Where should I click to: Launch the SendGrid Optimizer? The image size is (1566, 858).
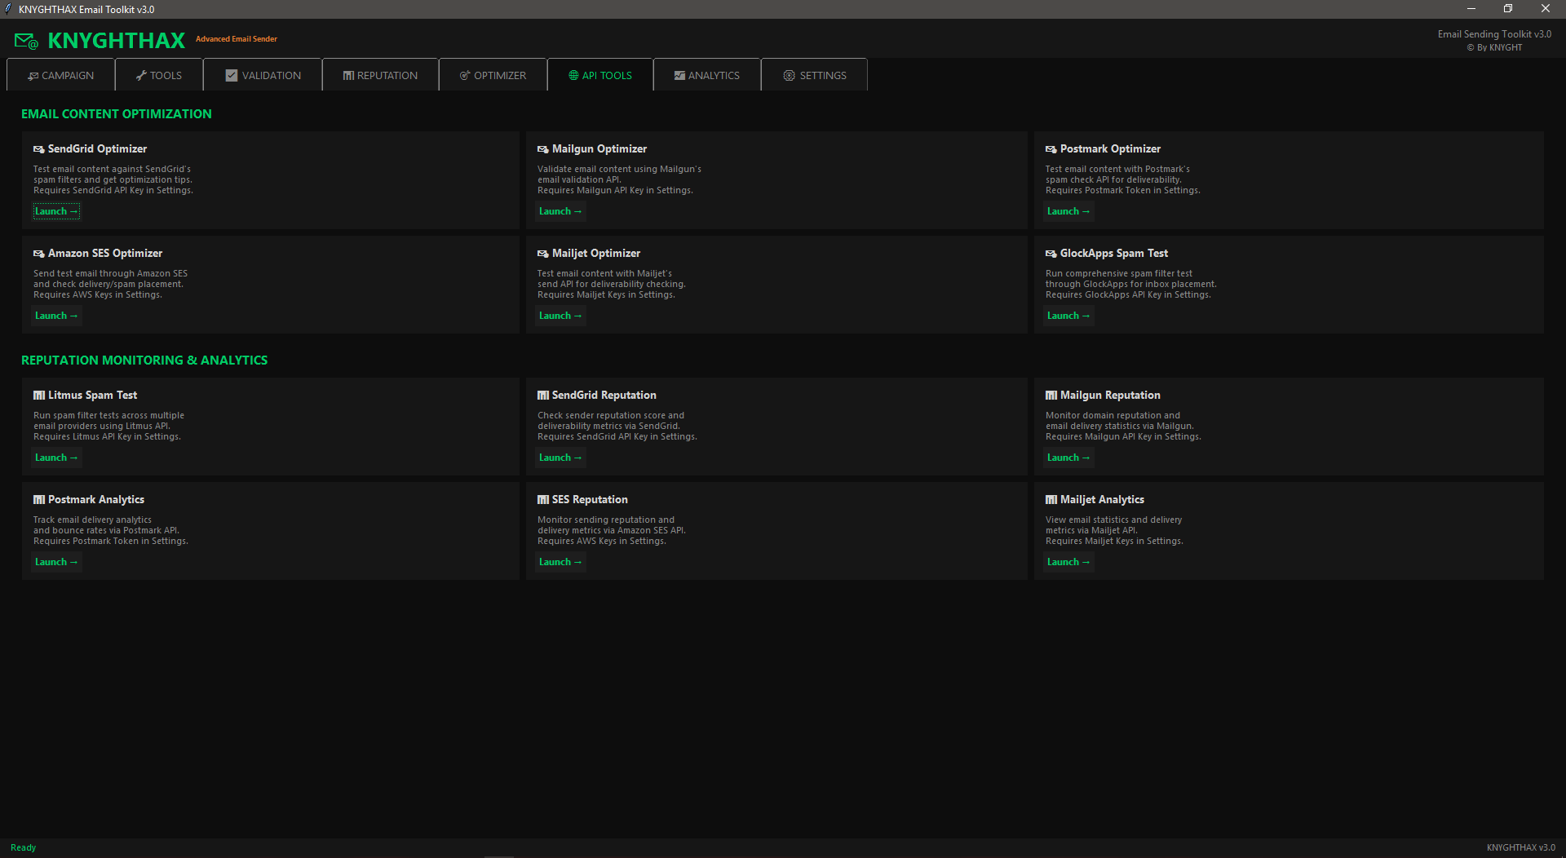point(56,211)
